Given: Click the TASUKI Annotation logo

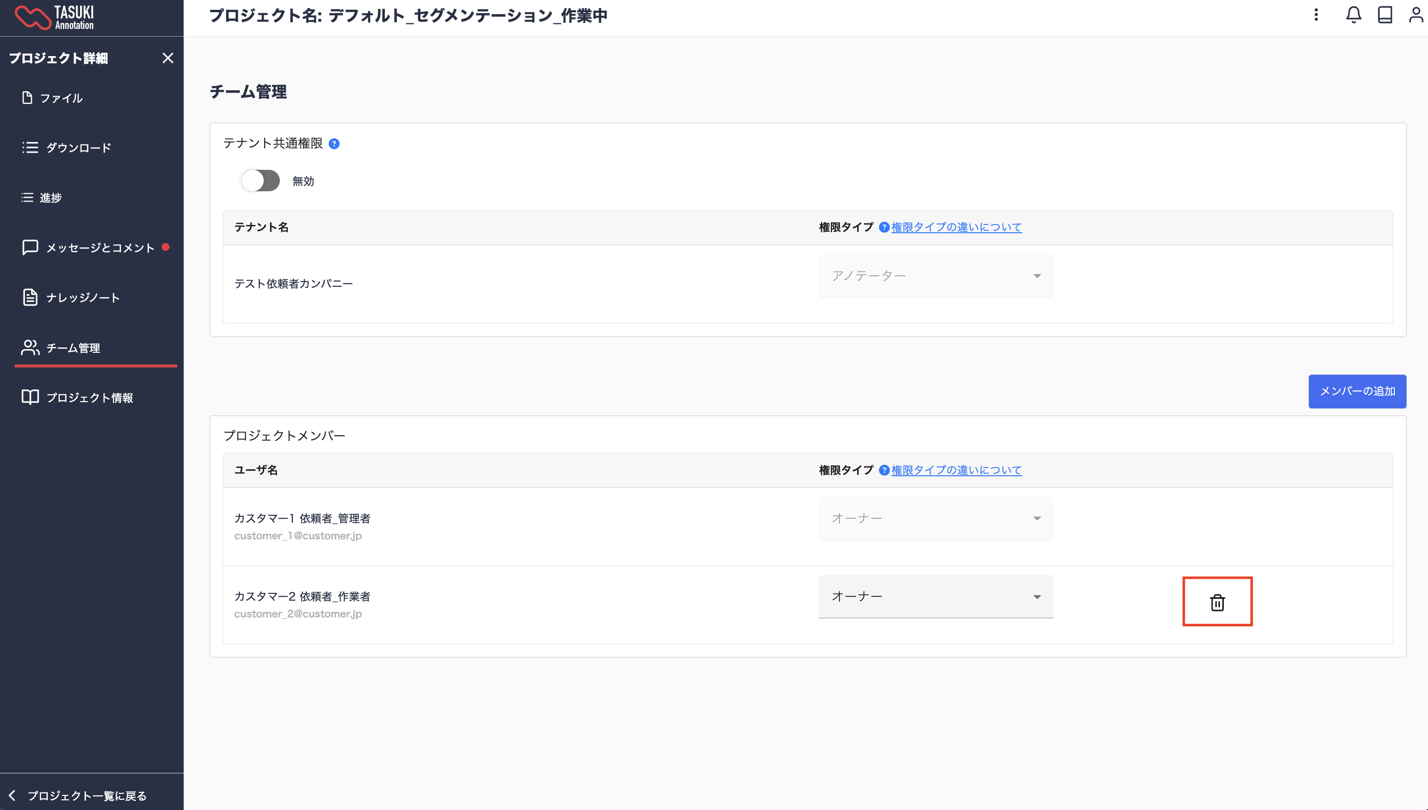Looking at the screenshot, I should click(x=55, y=17).
